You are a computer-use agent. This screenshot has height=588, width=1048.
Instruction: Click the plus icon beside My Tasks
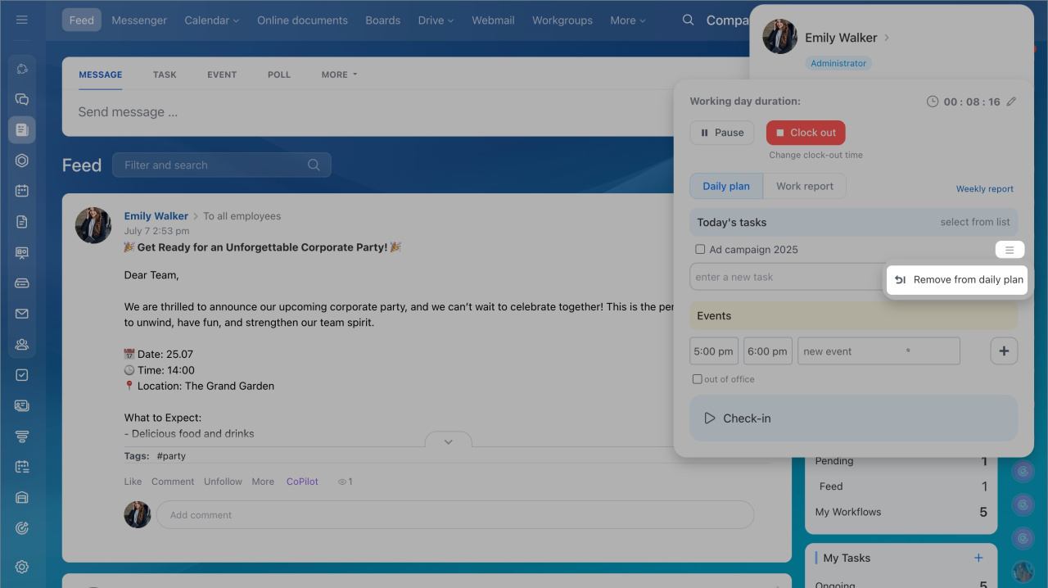pyautogui.click(x=978, y=558)
